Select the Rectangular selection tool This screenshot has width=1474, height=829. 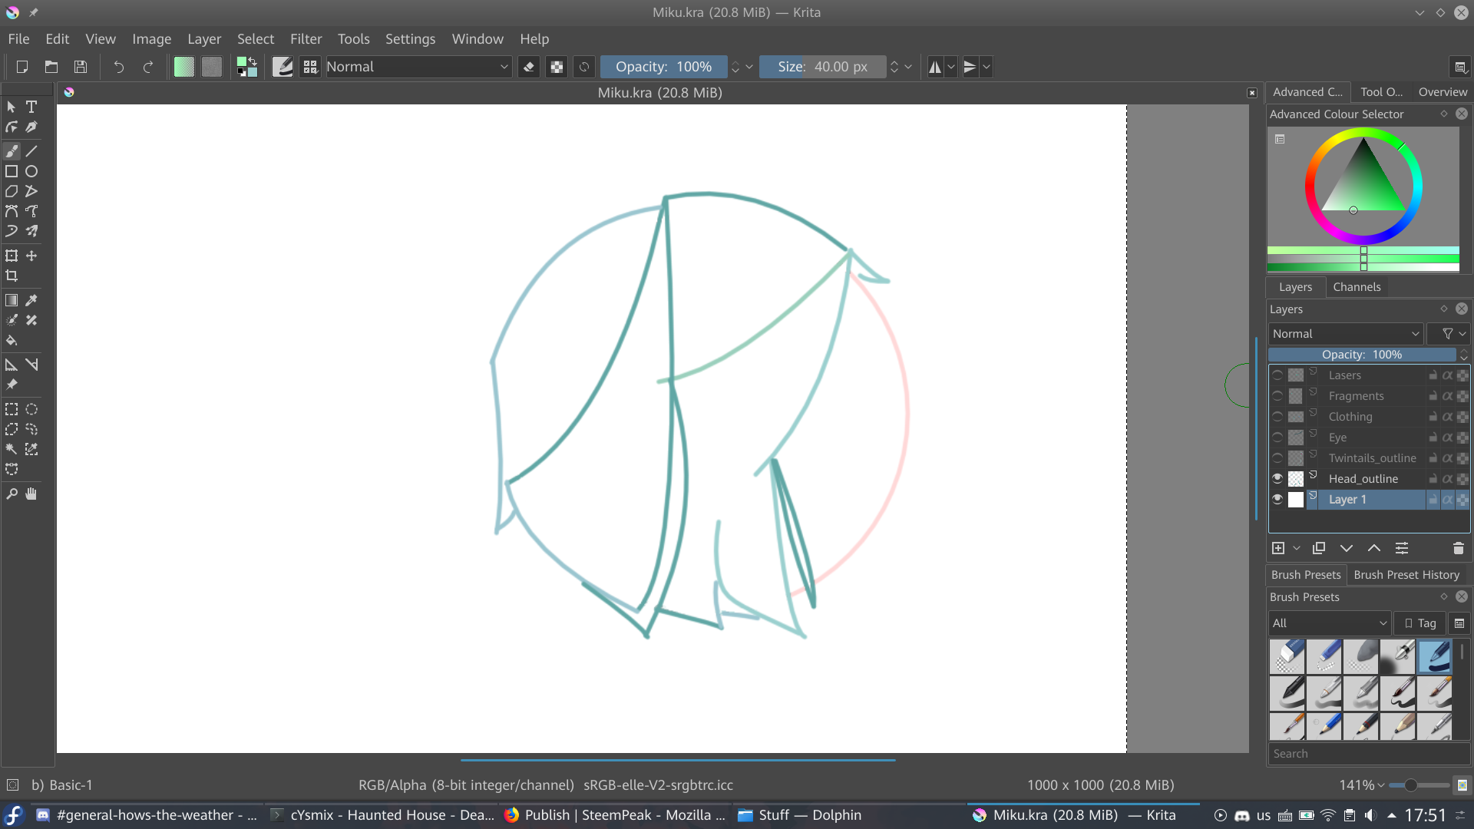coord(12,409)
